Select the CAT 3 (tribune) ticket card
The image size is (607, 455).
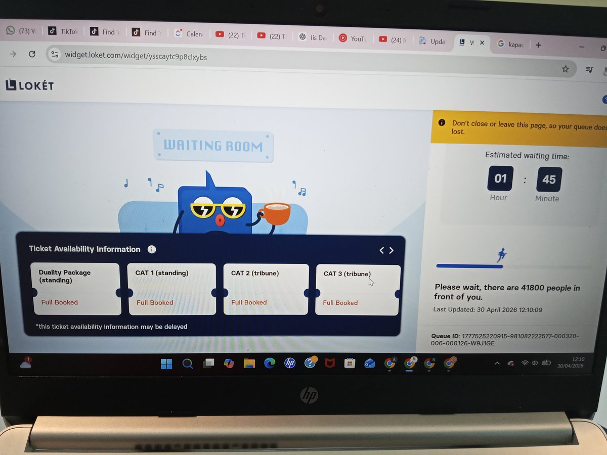tap(358, 290)
